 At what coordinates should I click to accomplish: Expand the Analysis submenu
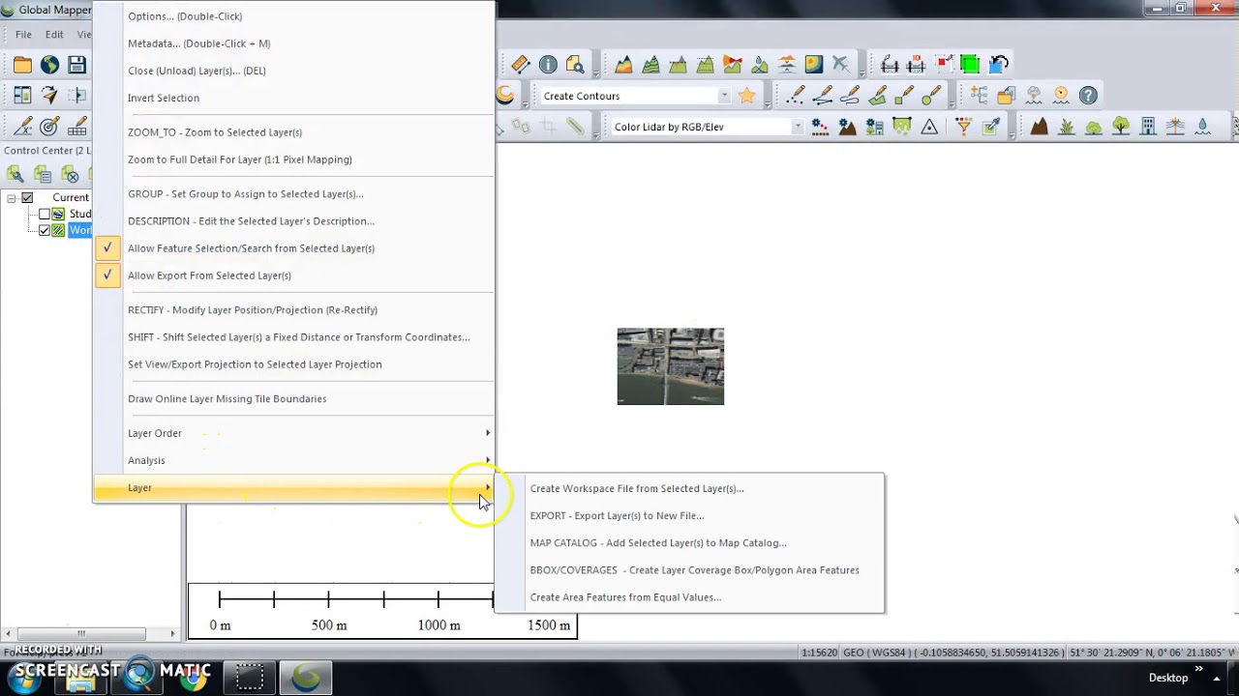tap(293, 460)
